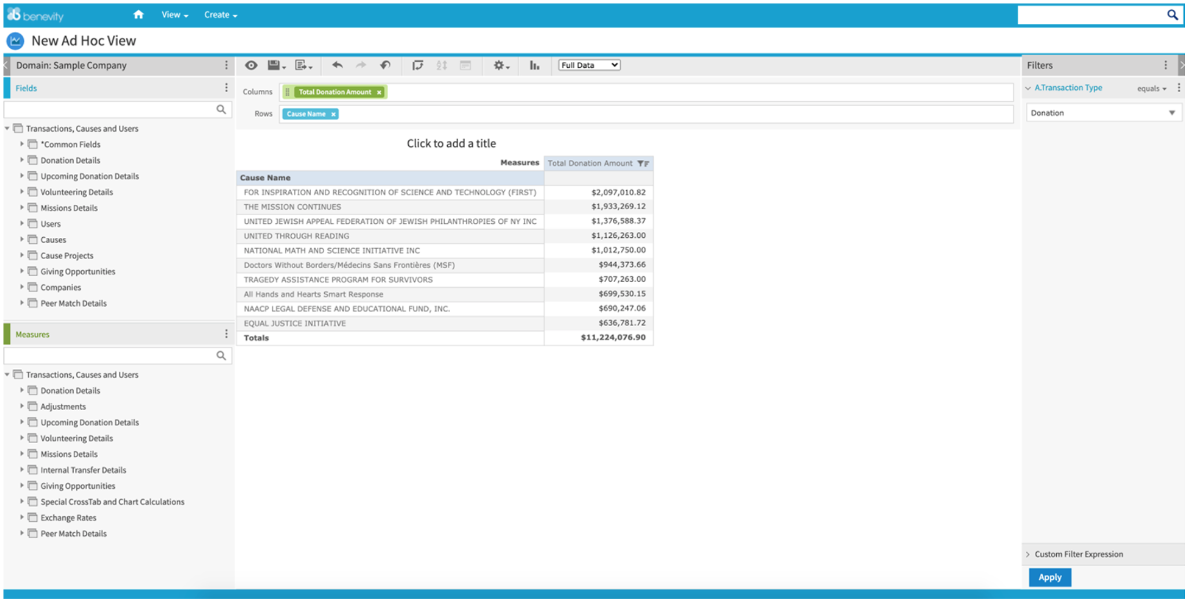The height and width of the screenshot is (602, 1189).
Task: Select Special CrossTab and Chart Calculations
Action: tap(113, 502)
